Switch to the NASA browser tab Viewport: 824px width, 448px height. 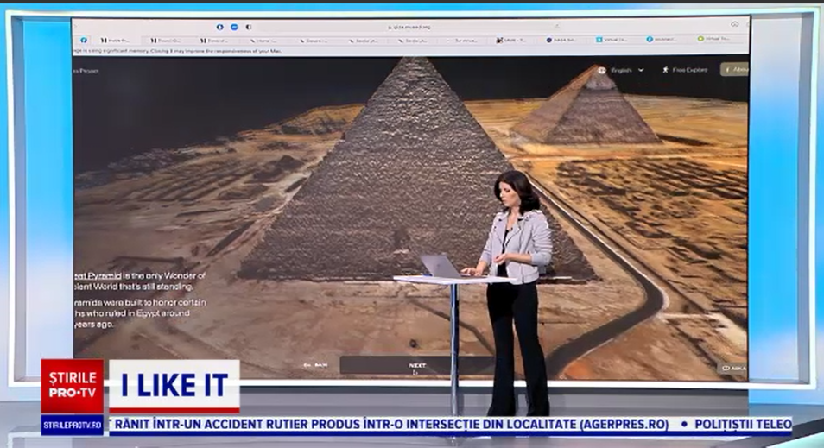pos(561,40)
